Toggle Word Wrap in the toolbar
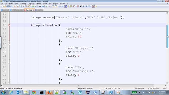Image resolution: width=169 pixels, height=95 pixels. point(60,6)
